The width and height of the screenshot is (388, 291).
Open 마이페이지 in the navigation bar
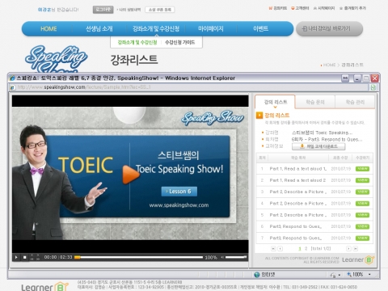211,28
